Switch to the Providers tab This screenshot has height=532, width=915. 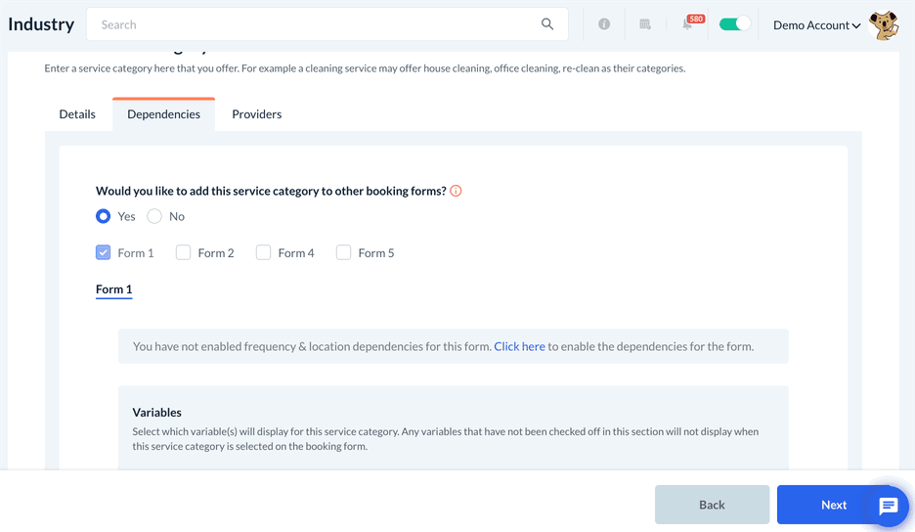[x=256, y=114]
